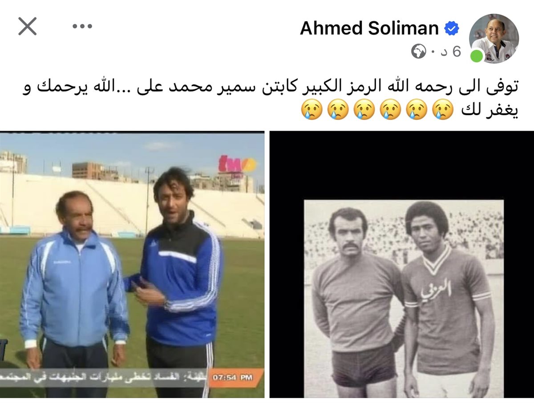The image size is (534, 403).
Task: Click the last crying emoji in the row
Action: (312, 109)
